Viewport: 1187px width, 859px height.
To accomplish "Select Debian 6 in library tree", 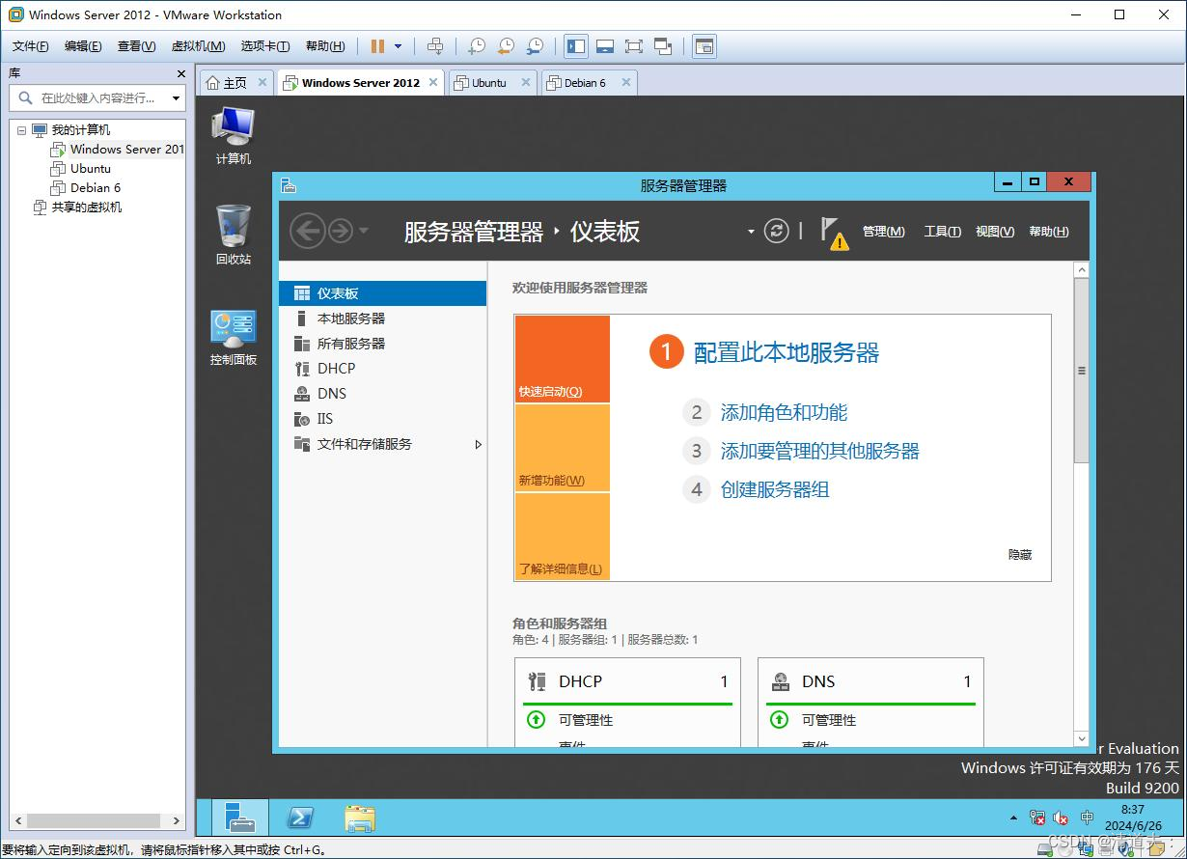I will [x=95, y=188].
